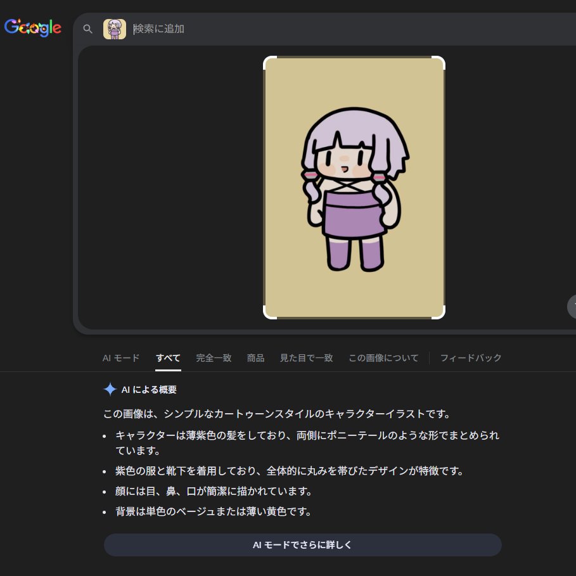Switch to the AIモード tab
The width and height of the screenshot is (576, 576).
click(x=120, y=357)
